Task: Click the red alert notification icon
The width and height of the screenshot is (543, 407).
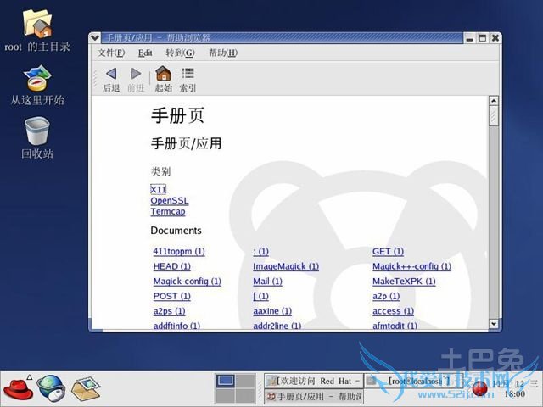Action: pyautogui.click(x=480, y=388)
